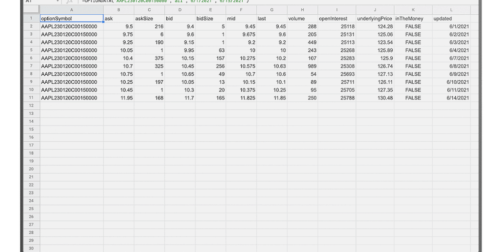The height and width of the screenshot is (252, 504).
Task: Click the ask value 11.95
Action: 119,98
